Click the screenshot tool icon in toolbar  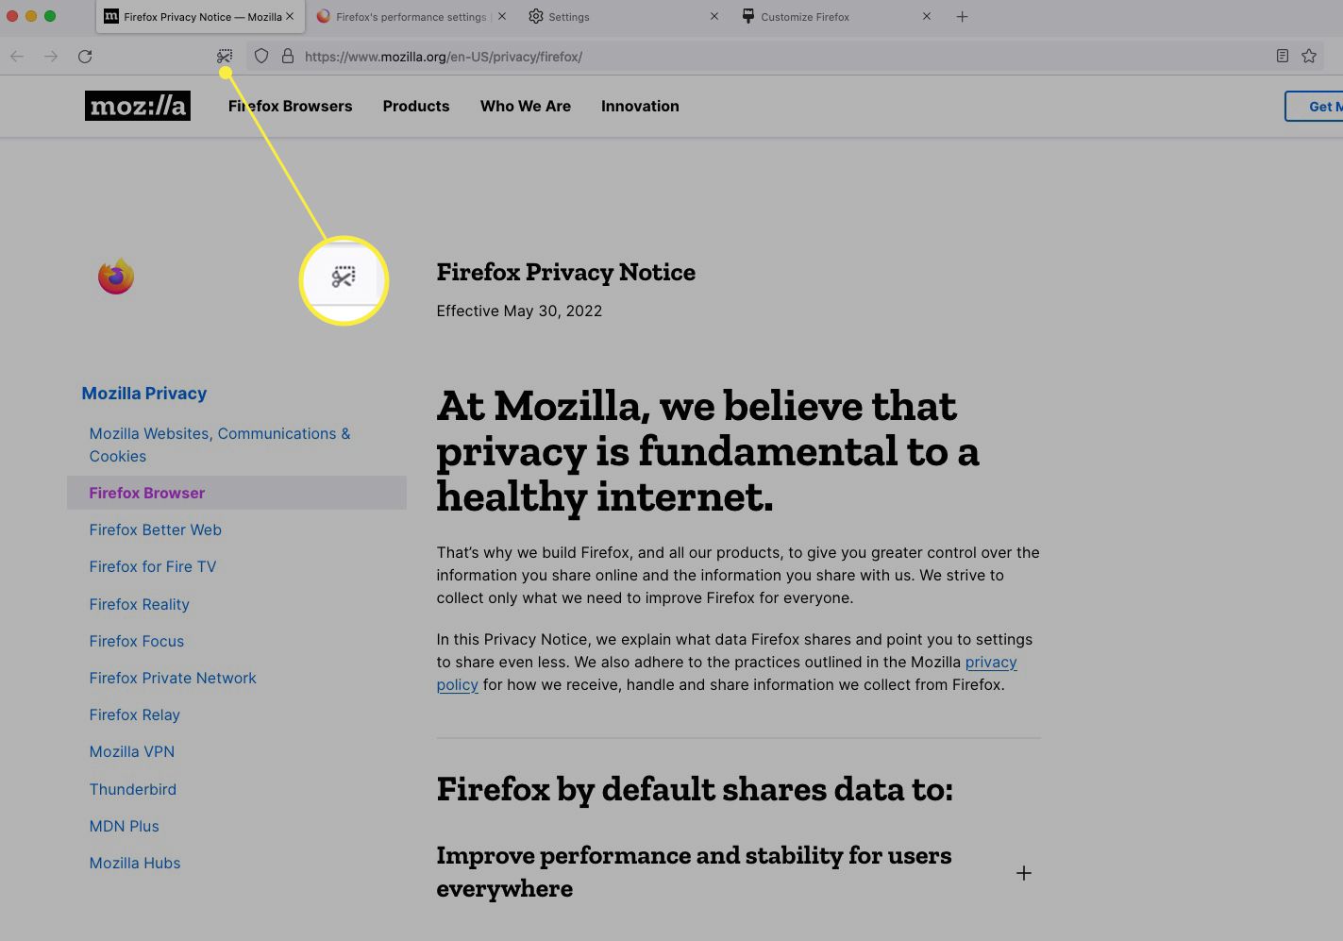[225, 57]
